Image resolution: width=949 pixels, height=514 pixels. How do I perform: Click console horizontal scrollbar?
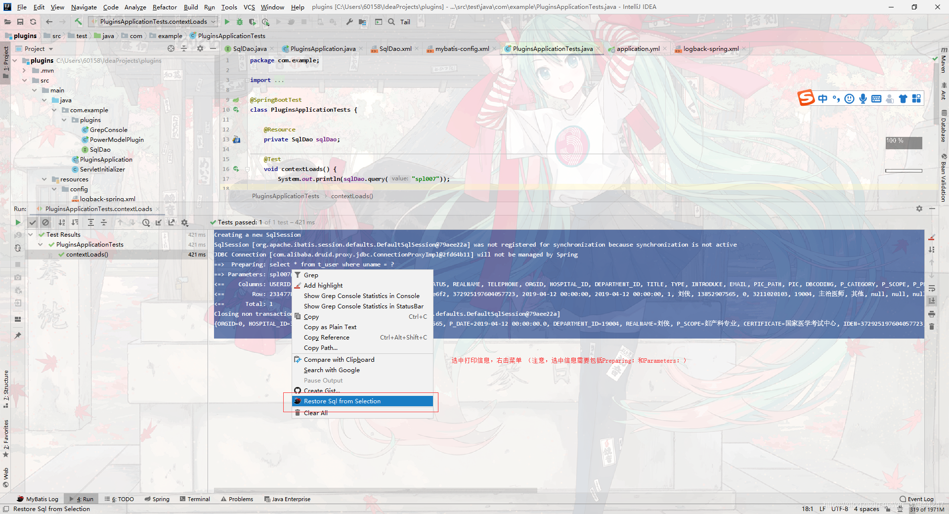376,490
